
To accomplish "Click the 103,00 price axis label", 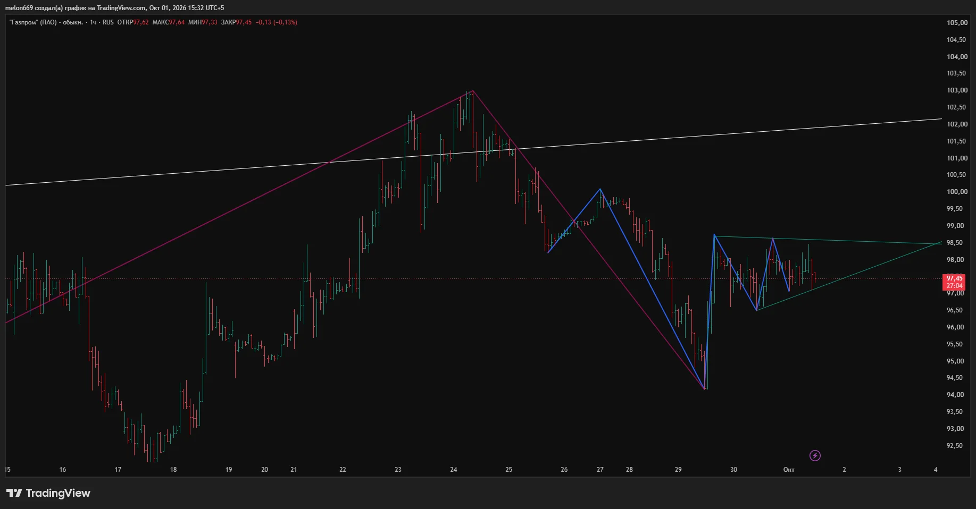I will 957,90.
